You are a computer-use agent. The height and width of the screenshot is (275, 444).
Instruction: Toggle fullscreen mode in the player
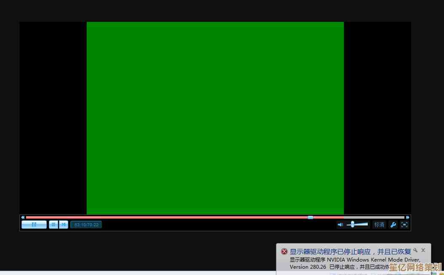[404, 225]
